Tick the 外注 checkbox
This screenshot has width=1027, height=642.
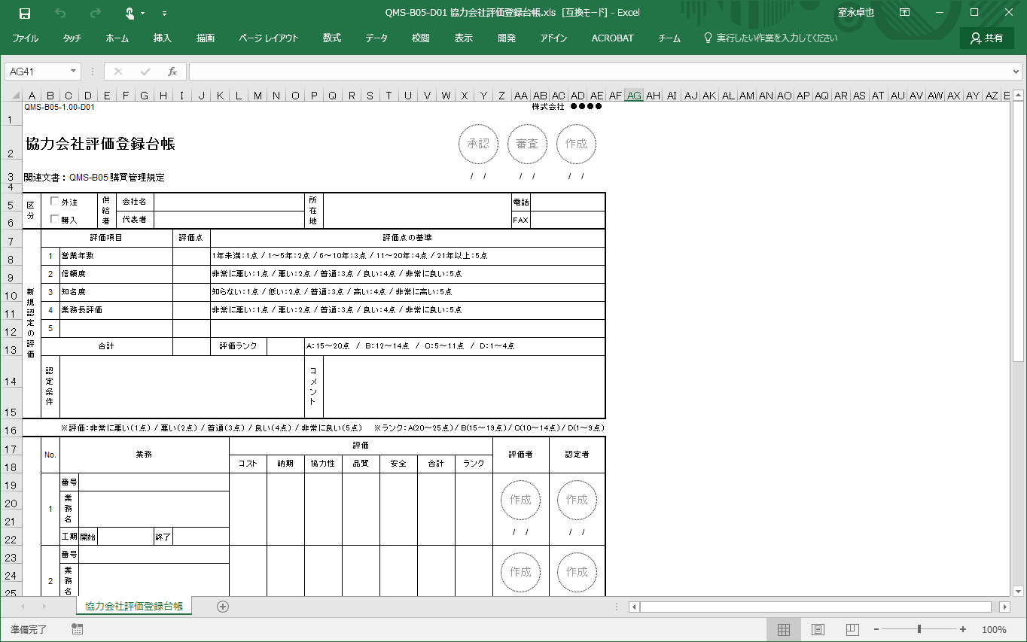click(x=54, y=202)
